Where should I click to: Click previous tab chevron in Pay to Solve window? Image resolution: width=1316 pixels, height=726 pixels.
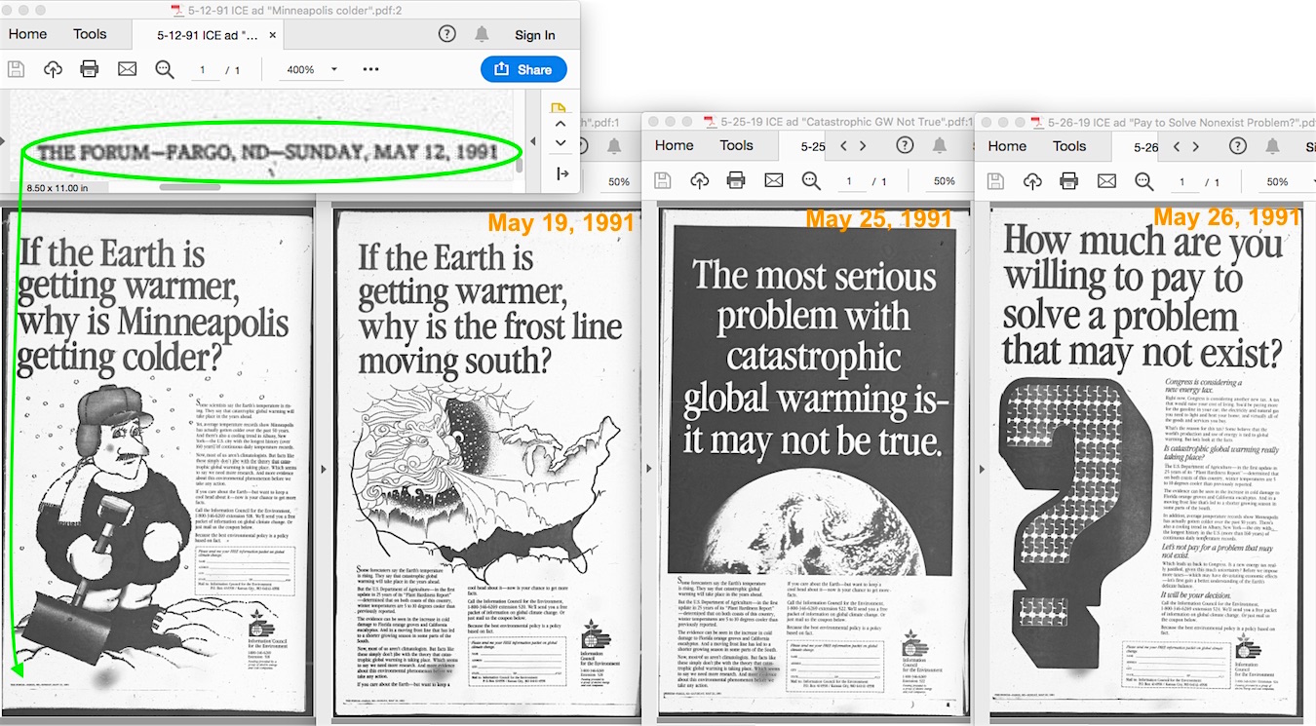click(x=1177, y=145)
